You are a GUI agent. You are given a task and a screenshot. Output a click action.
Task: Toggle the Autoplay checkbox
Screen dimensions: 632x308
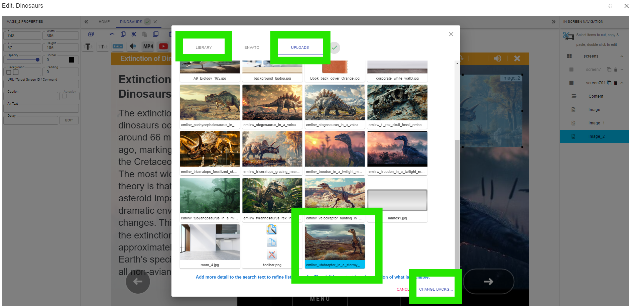65,96
